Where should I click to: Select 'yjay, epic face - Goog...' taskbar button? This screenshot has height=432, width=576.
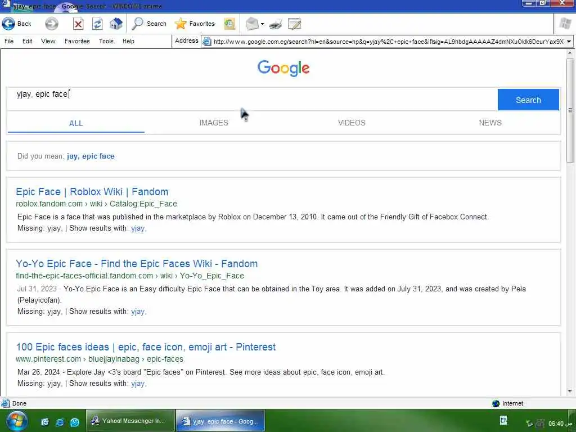(220, 421)
